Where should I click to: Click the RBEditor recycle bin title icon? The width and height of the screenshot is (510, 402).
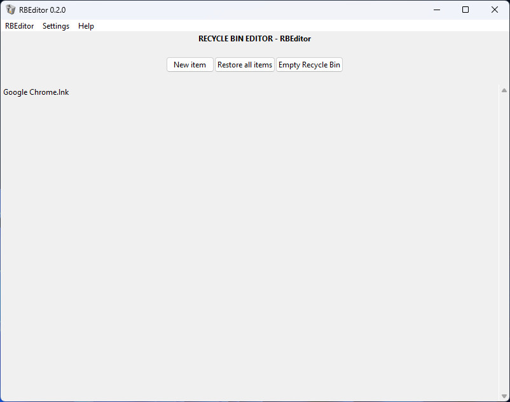[11, 10]
